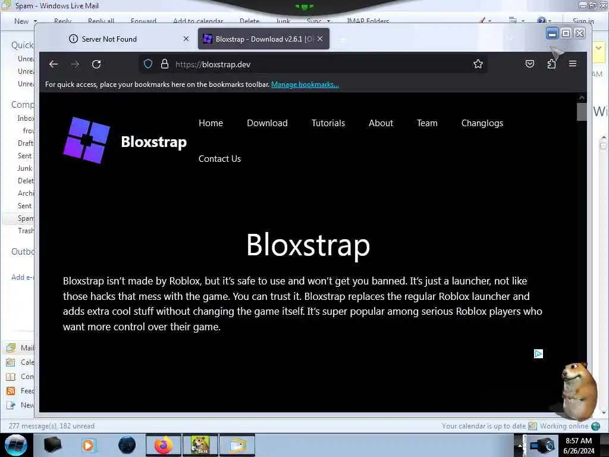Image resolution: width=609 pixels, height=457 pixels.
Task: Click the URL address bar field
Action: pyautogui.click(x=313, y=64)
